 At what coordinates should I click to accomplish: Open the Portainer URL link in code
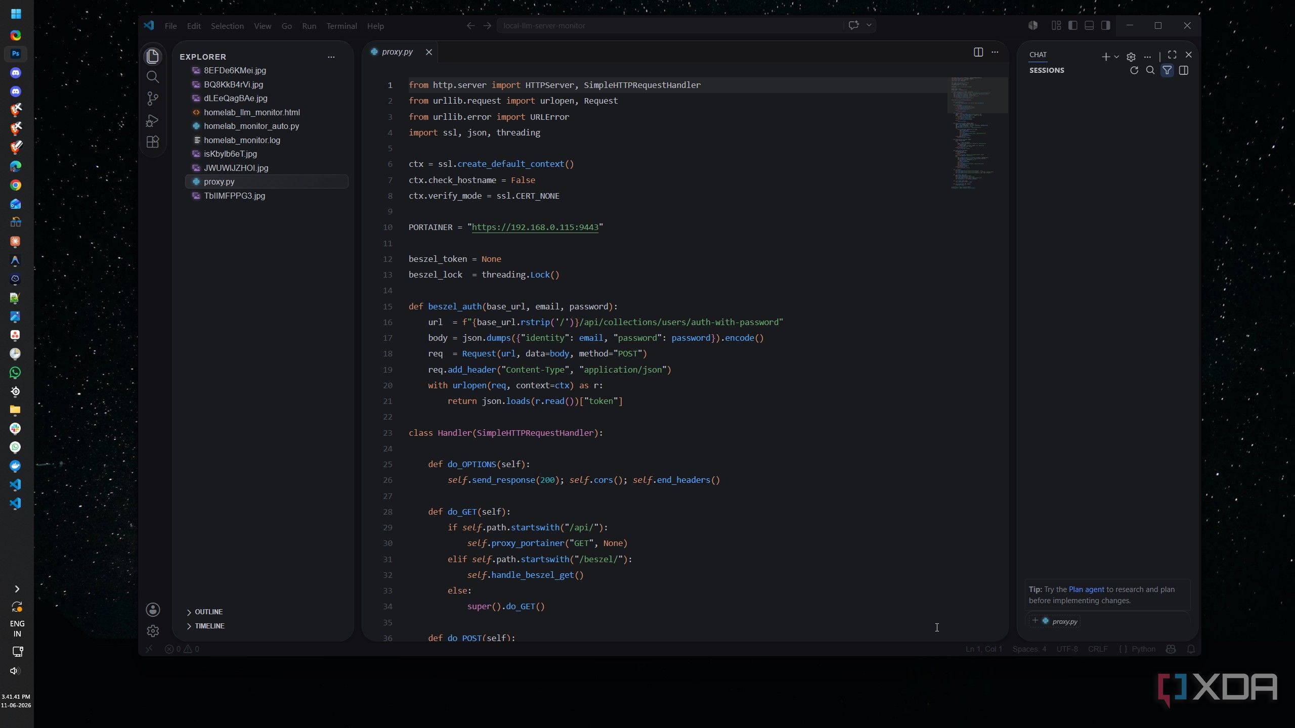[535, 227]
